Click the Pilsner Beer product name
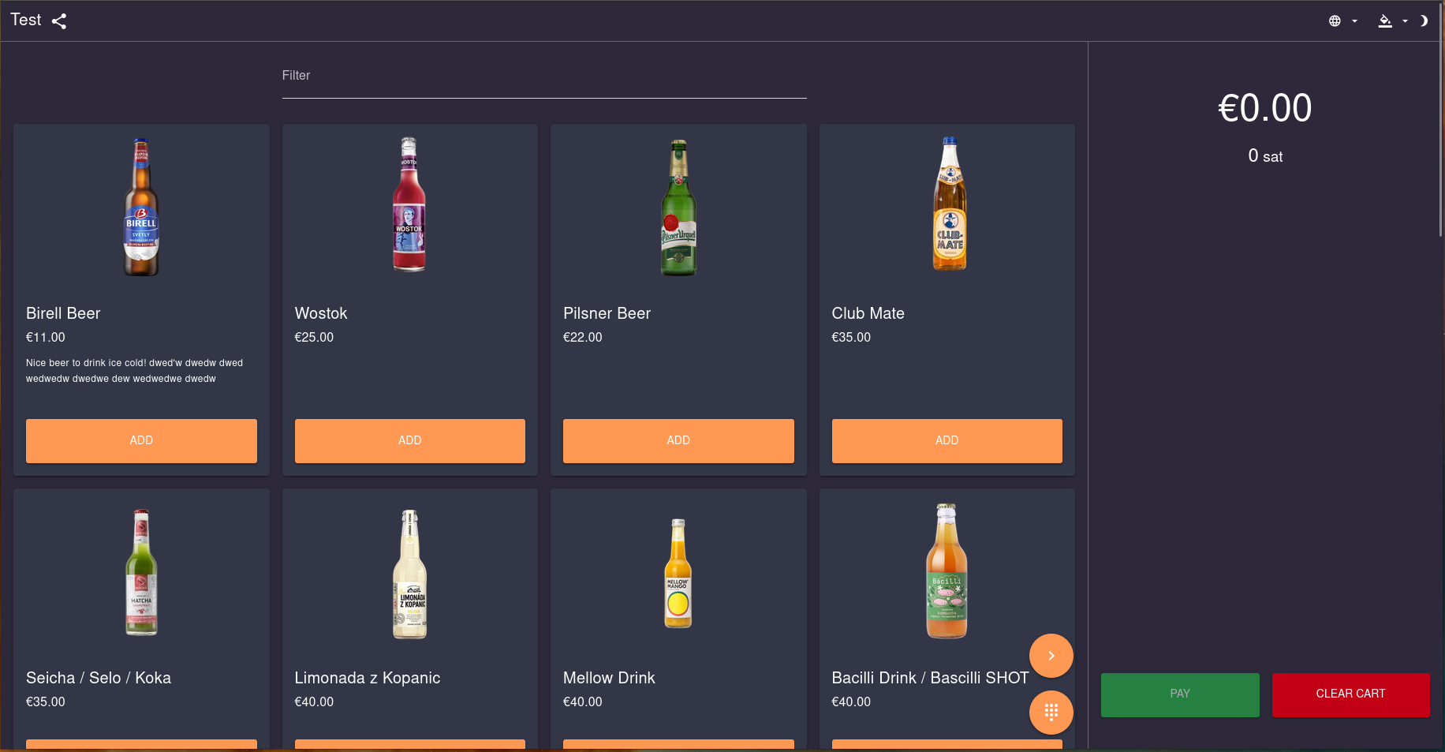This screenshot has height=752, width=1445. click(x=607, y=313)
